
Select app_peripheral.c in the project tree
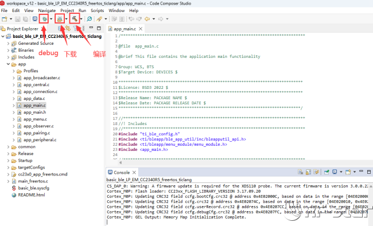click(40, 140)
